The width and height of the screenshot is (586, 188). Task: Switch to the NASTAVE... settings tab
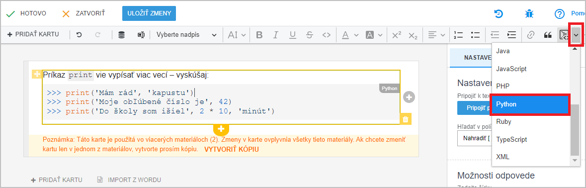point(471,58)
